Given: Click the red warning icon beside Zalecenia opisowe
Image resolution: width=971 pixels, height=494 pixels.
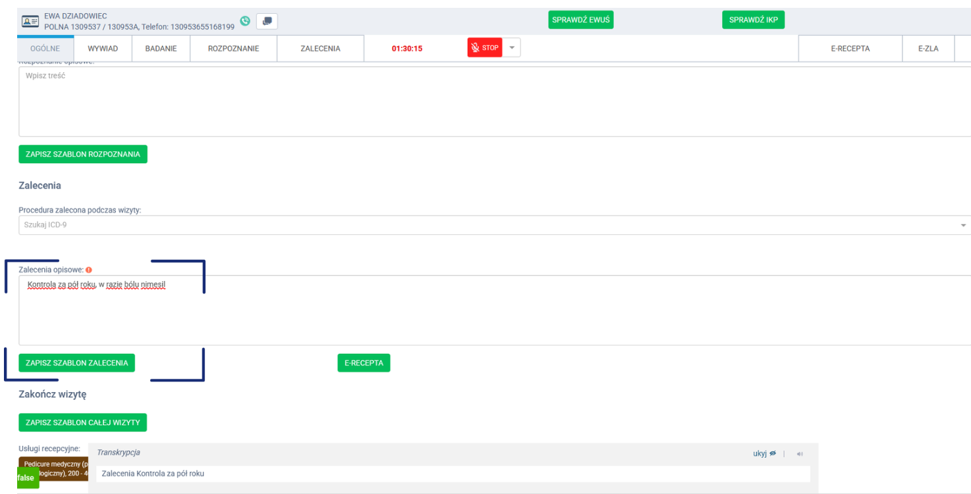Looking at the screenshot, I should tap(89, 270).
